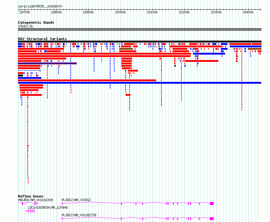Select the full-width black variant bar
This screenshot has height=222, width=270.
coord(140,42)
